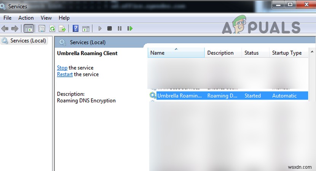Open the Help menu
This screenshot has height=171, width=316.
click(64, 18)
